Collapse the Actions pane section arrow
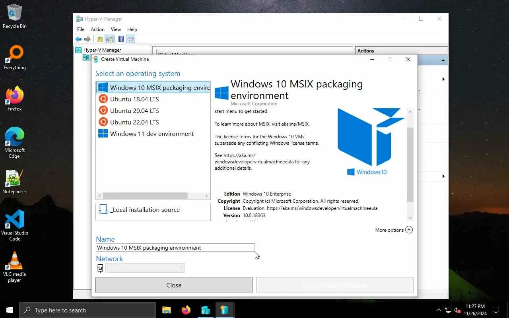Screen dimensions: 509x318 click(443, 60)
